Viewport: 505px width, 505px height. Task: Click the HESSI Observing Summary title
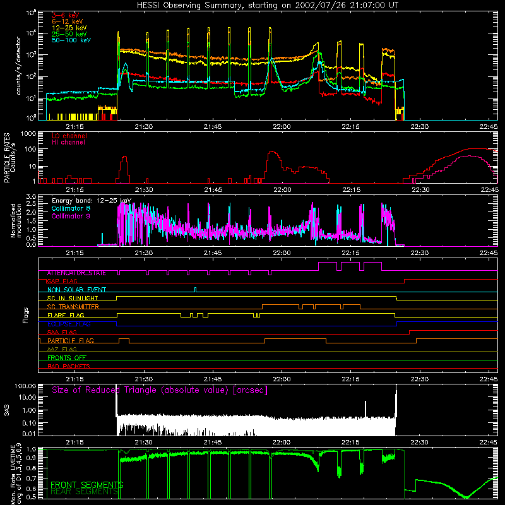click(267, 6)
